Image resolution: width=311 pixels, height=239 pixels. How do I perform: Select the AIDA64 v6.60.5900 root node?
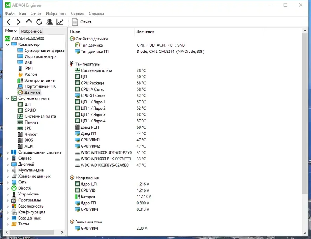click(x=24, y=38)
